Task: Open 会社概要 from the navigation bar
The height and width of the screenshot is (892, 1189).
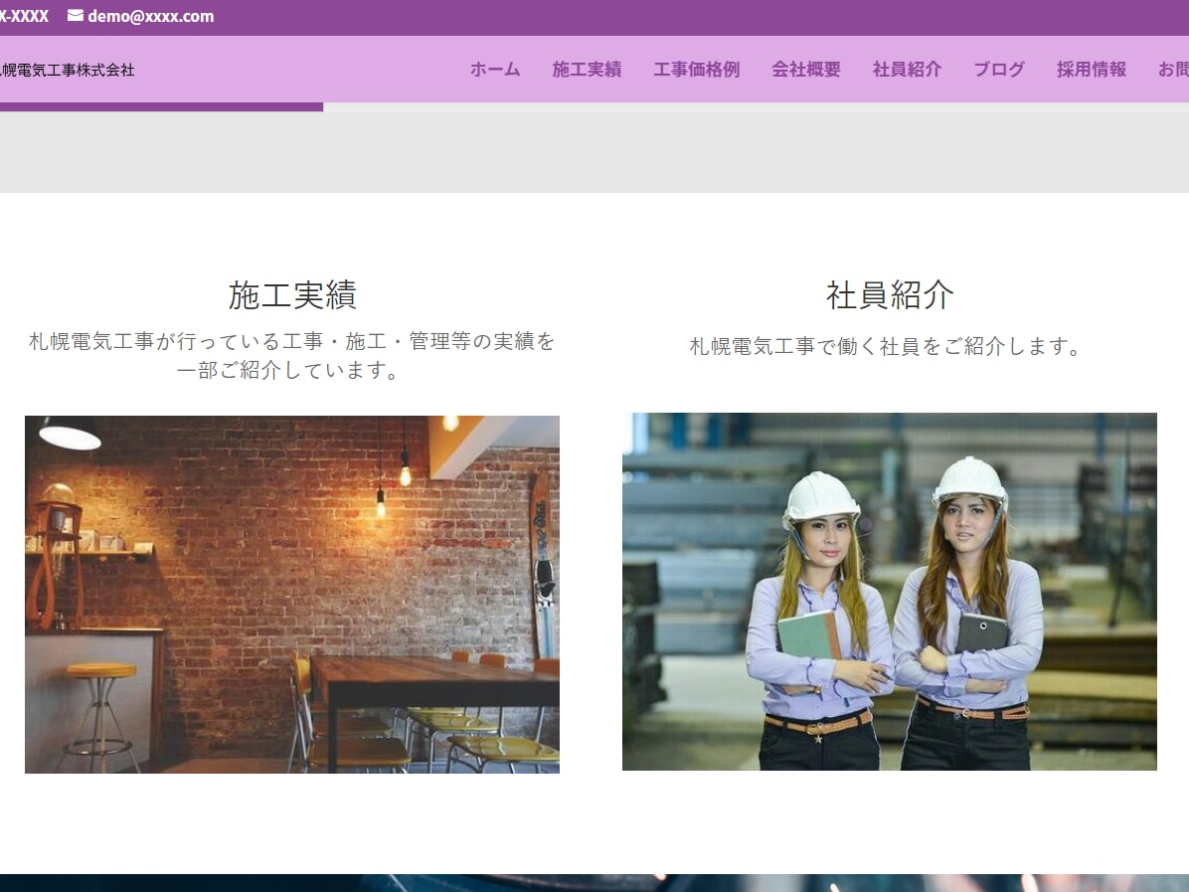Action: 806,69
